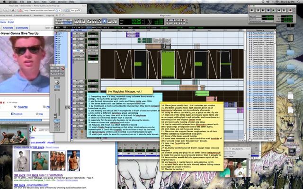
Task: Open Latest Headlines bookmark in Safari
Action: 22,16
